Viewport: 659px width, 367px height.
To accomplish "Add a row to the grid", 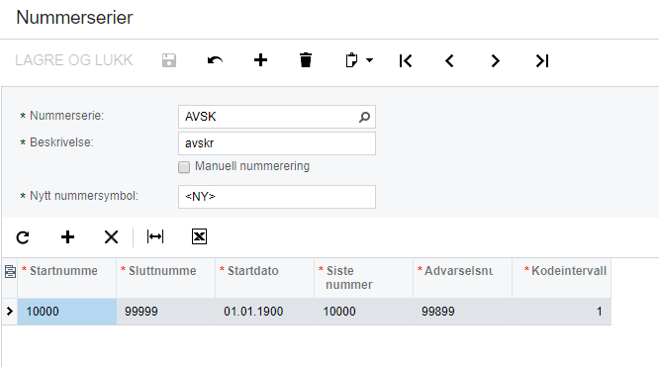I will point(67,237).
